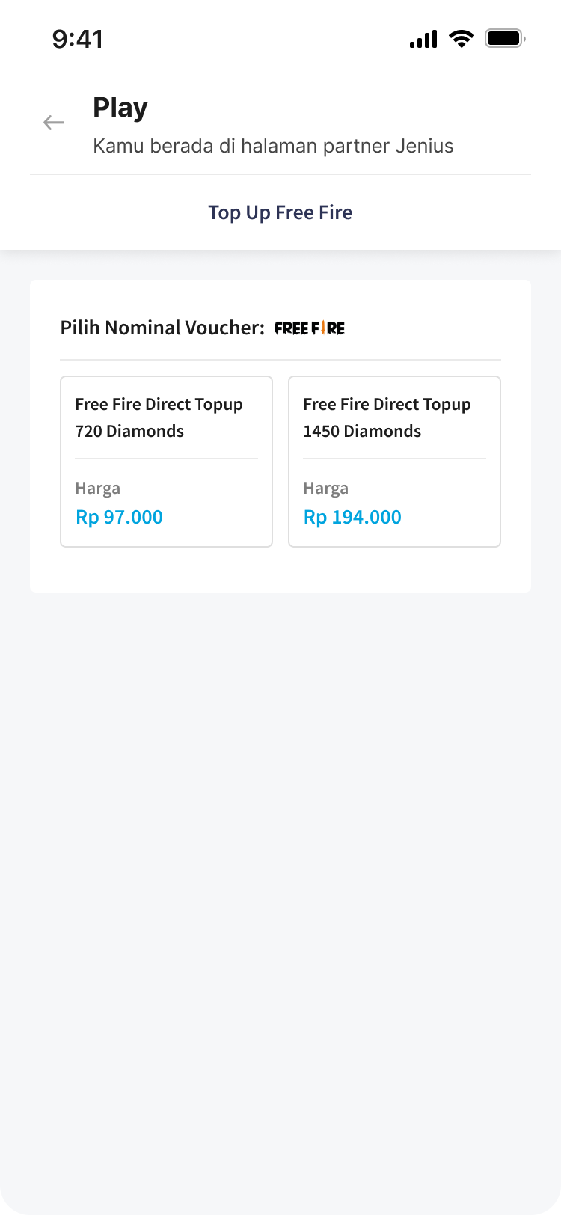Click the partner Jenius subtitle text
The width and height of the screenshot is (561, 1215).
[273, 146]
